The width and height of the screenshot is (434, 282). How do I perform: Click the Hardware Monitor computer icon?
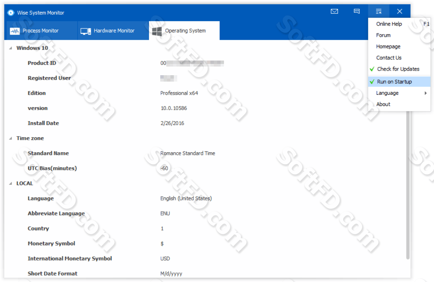click(x=86, y=31)
